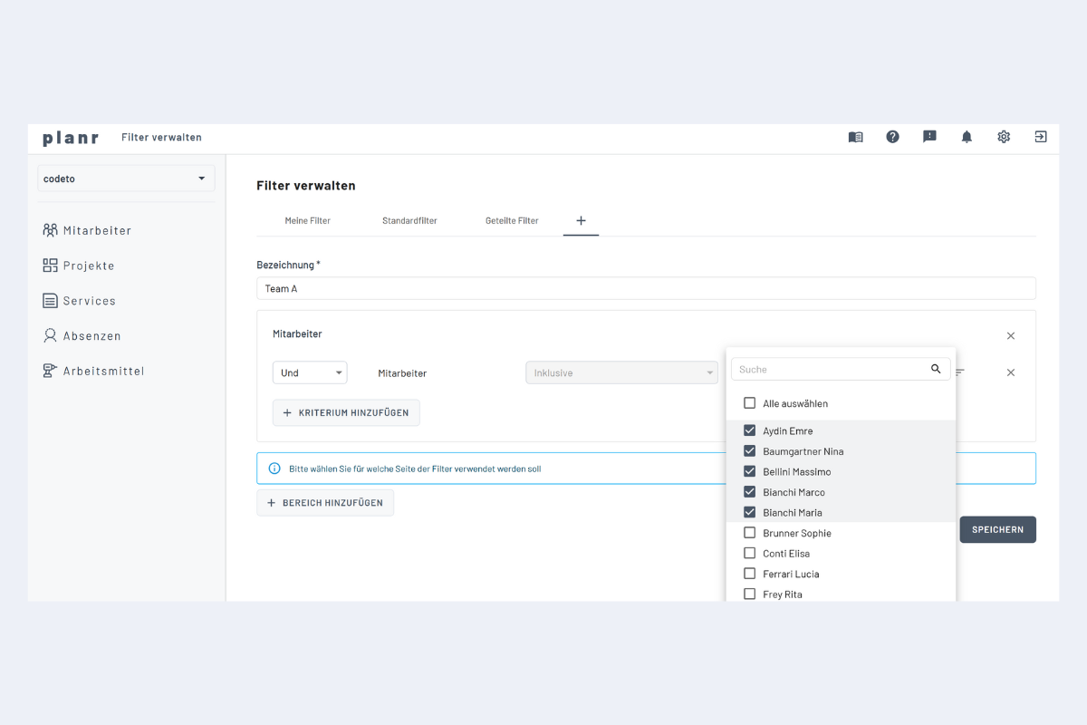Expand the Und operator dropdown
This screenshot has height=725, width=1087.
pyautogui.click(x=309, y=372)
